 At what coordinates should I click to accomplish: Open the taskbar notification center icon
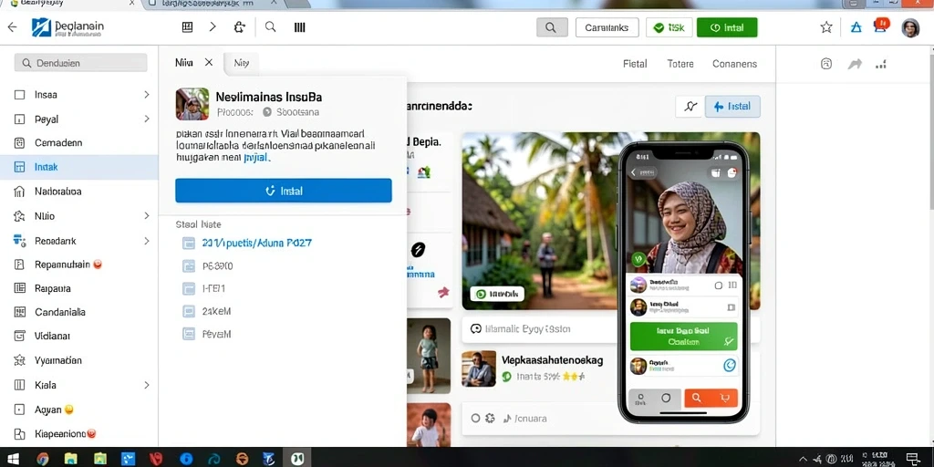[x=914, y=458]
